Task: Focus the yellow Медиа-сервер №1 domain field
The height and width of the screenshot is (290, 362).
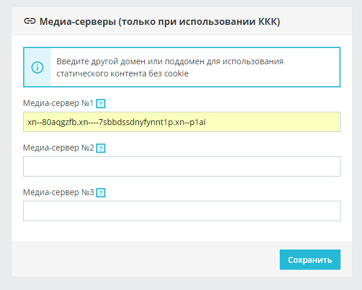Action: tap(182, 122)
